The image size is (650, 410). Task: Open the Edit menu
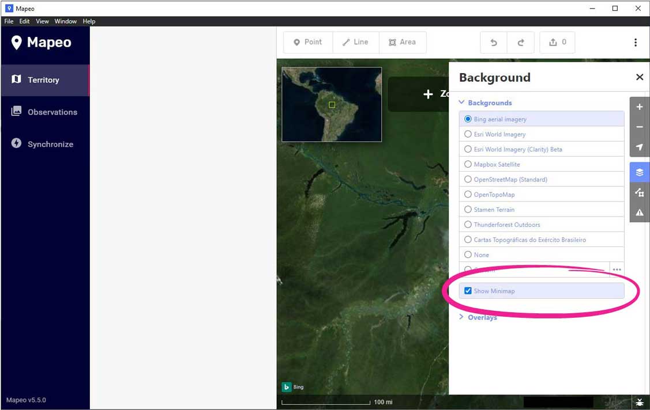pyautogui.click(x=24, y=21)
